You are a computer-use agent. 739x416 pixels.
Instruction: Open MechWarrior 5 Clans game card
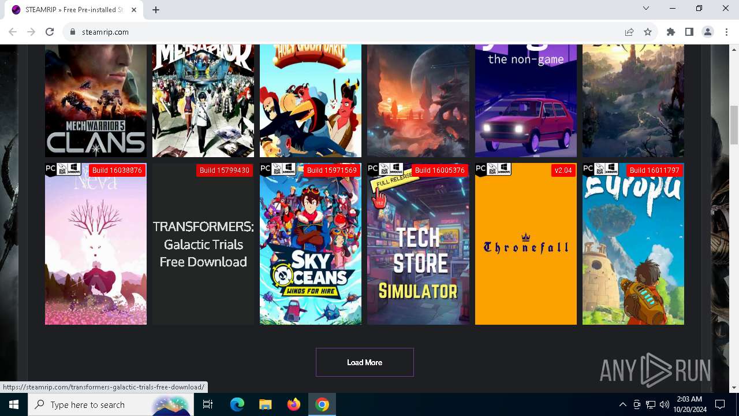click(x=96, y=101)
